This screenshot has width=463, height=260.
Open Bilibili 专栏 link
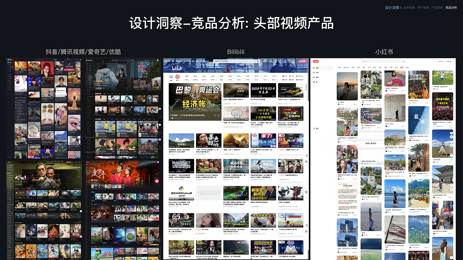tap(285, 76)
